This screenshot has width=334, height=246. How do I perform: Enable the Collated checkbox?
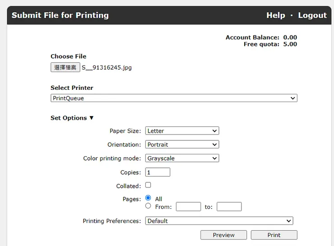point(148,185)
